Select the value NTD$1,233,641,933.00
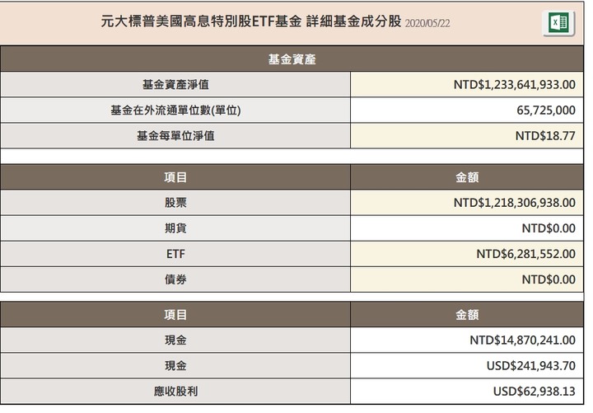593x413 pixels. (x=515, y=84)
